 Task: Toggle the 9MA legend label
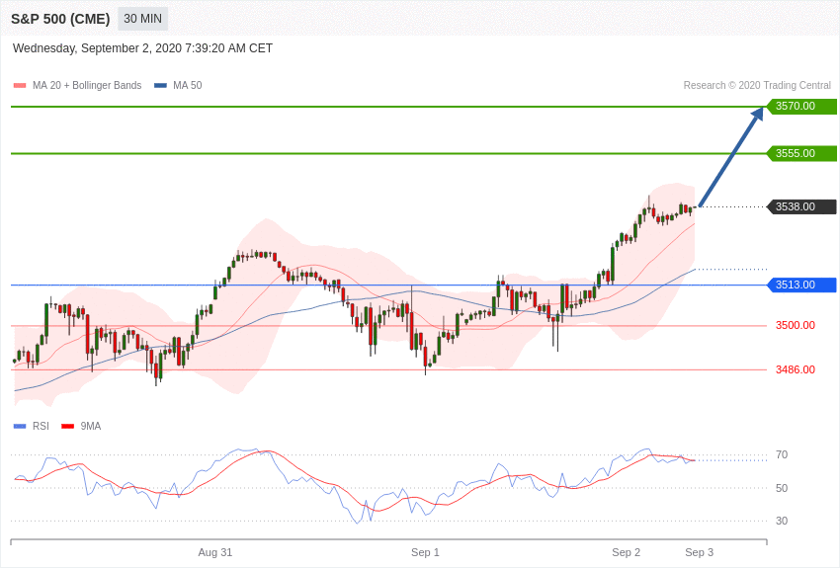[91, 427]
